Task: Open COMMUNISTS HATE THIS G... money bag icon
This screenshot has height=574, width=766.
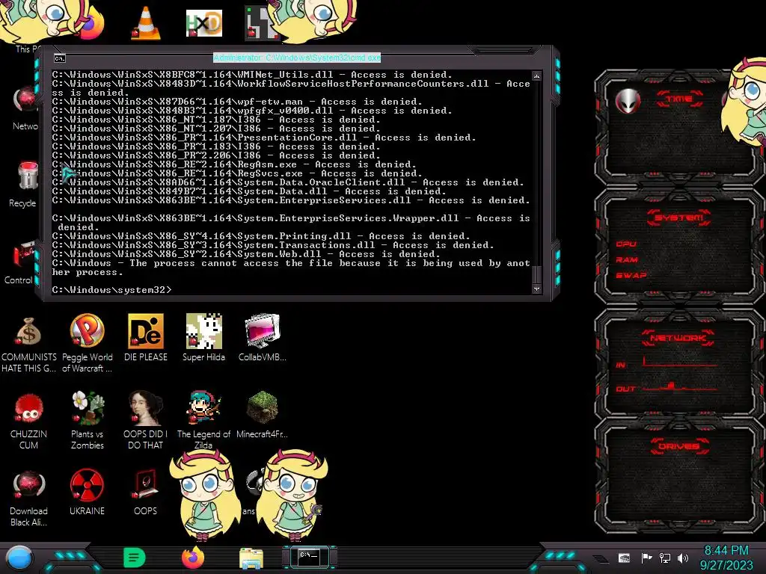Action: (29, 344)
